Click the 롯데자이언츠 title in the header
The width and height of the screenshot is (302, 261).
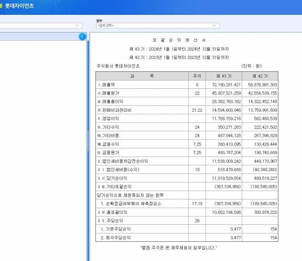tap(20, 6)
